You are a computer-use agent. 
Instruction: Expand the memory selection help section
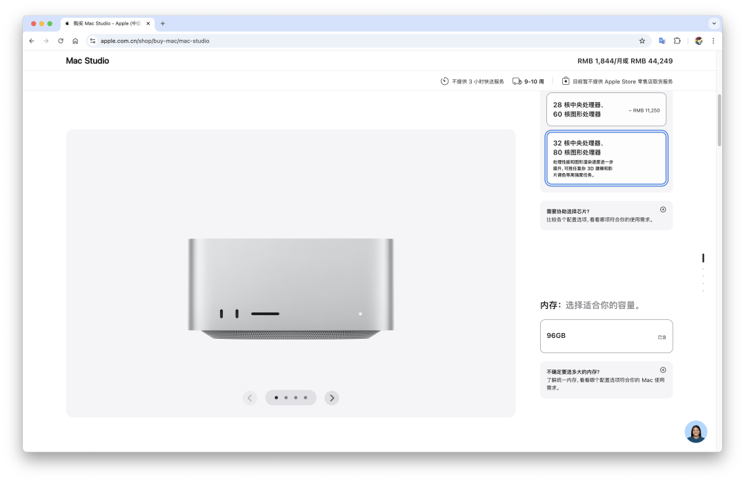pos(663,370)
